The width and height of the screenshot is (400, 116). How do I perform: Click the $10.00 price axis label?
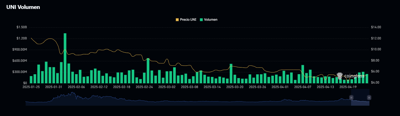click(x=376, y=49)
